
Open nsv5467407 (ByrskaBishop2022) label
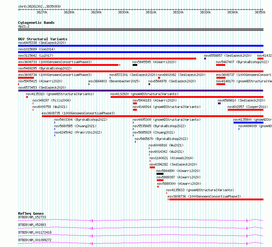click(242, 62)
